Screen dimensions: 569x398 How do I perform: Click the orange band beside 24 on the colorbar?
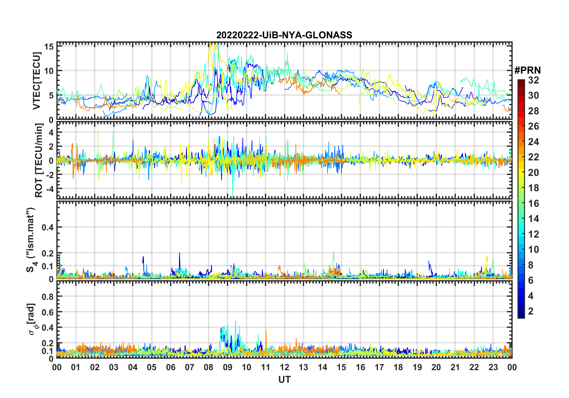pos(521,142)
